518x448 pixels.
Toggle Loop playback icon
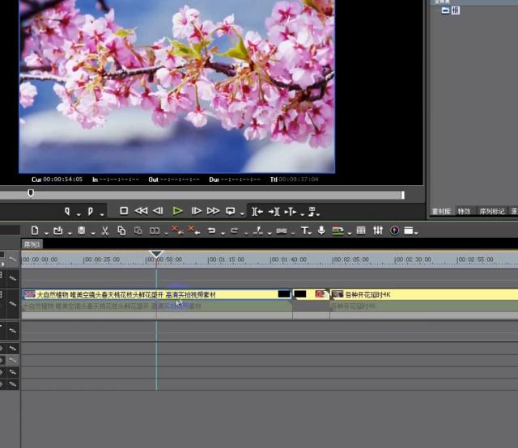coord(230,211)
